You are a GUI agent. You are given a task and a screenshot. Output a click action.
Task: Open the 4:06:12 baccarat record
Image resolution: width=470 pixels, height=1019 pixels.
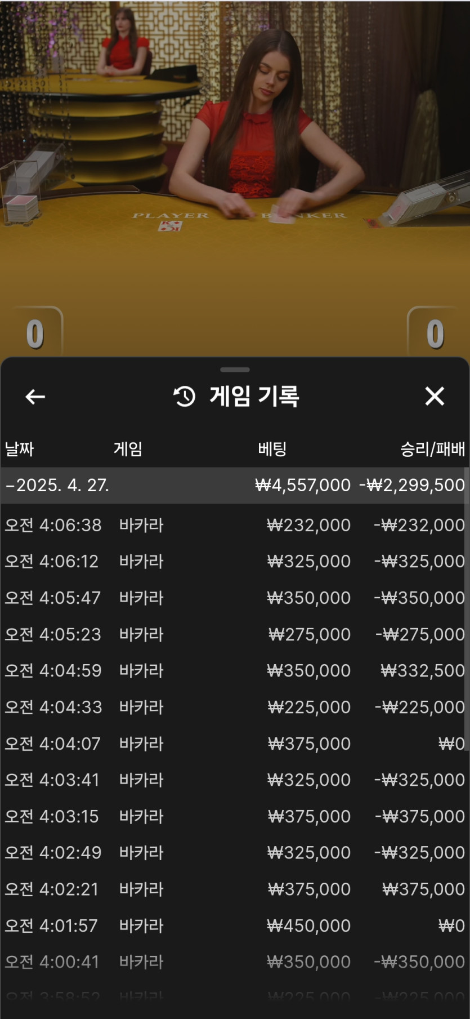point(235,561)
